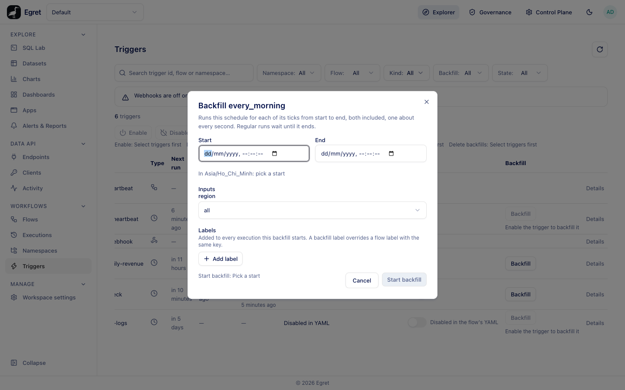Collapse the MANAGE section chevron
The height and width of the screenshot is (390, 625).
83,284
